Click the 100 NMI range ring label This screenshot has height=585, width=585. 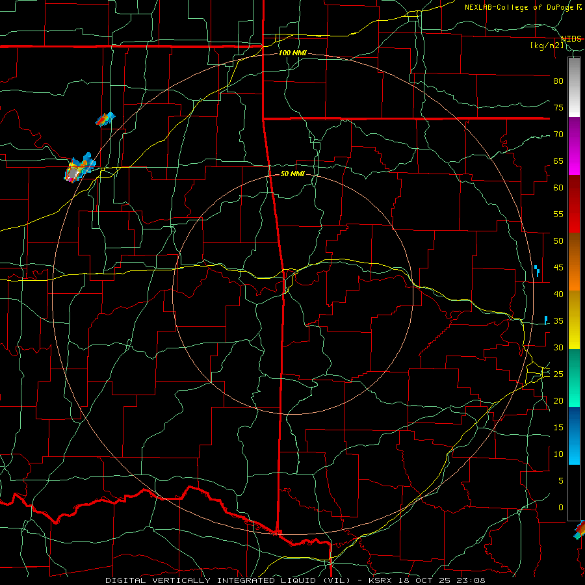pos(292,53)
